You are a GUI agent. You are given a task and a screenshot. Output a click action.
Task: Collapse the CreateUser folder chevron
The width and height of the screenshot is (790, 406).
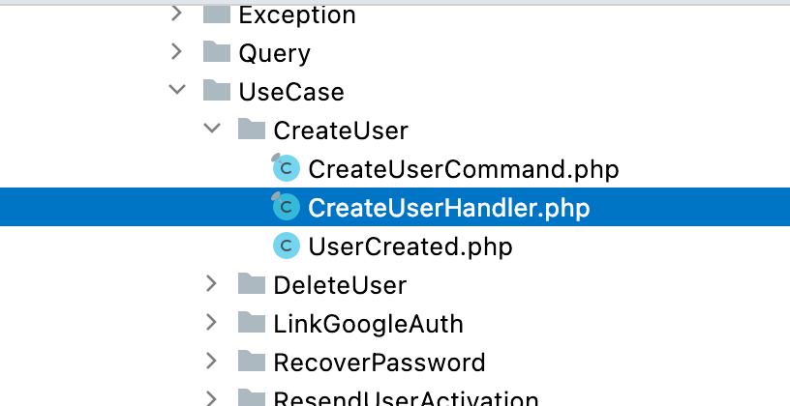212,129
